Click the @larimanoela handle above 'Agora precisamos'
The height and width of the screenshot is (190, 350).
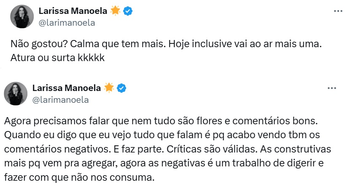tap(61, 100)
